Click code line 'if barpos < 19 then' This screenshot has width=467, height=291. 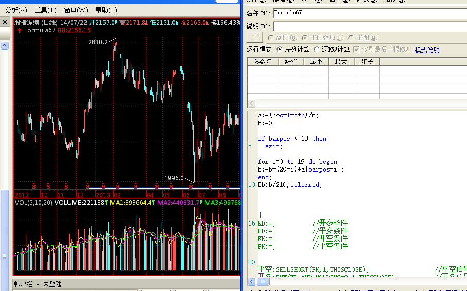pos(292,139)
